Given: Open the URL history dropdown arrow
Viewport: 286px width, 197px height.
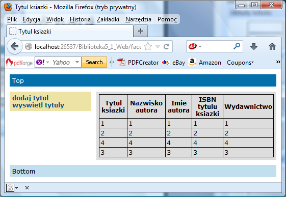Looking at the screenshot, I should point(158,47).
